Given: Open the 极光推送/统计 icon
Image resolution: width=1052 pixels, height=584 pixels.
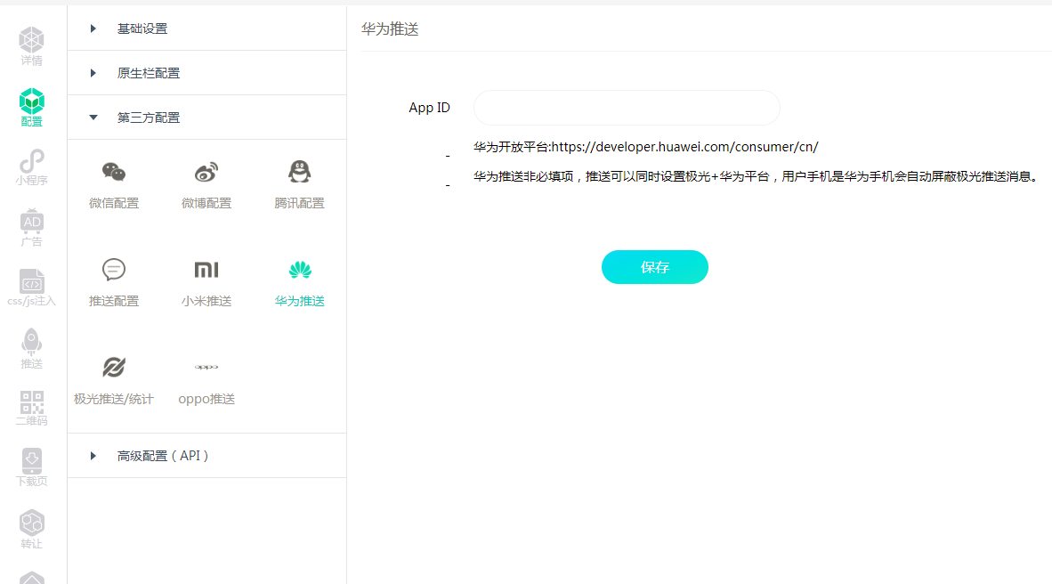Looking at the screenshot, I should 114,367.
